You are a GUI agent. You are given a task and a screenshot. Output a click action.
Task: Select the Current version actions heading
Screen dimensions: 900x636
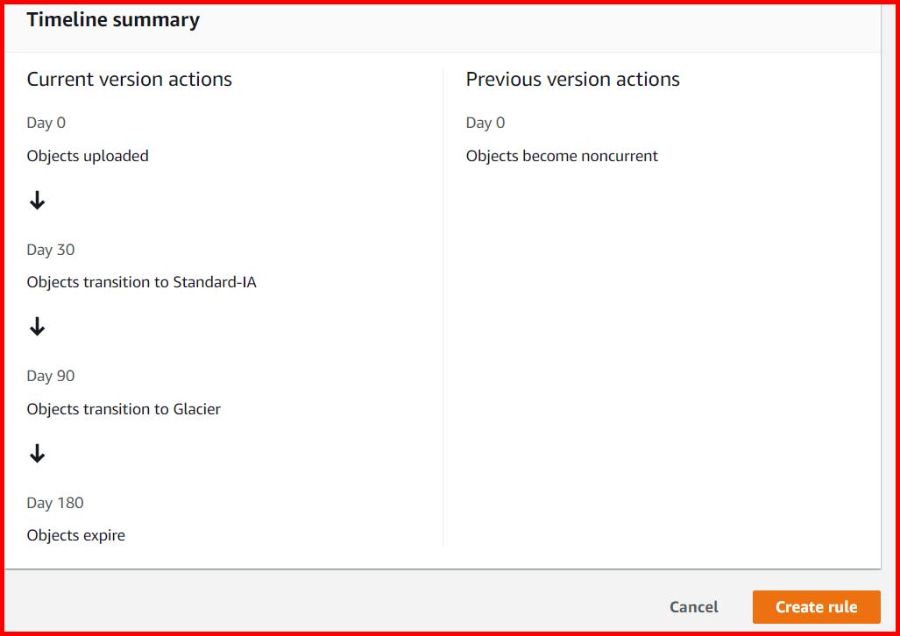[129, 79]
